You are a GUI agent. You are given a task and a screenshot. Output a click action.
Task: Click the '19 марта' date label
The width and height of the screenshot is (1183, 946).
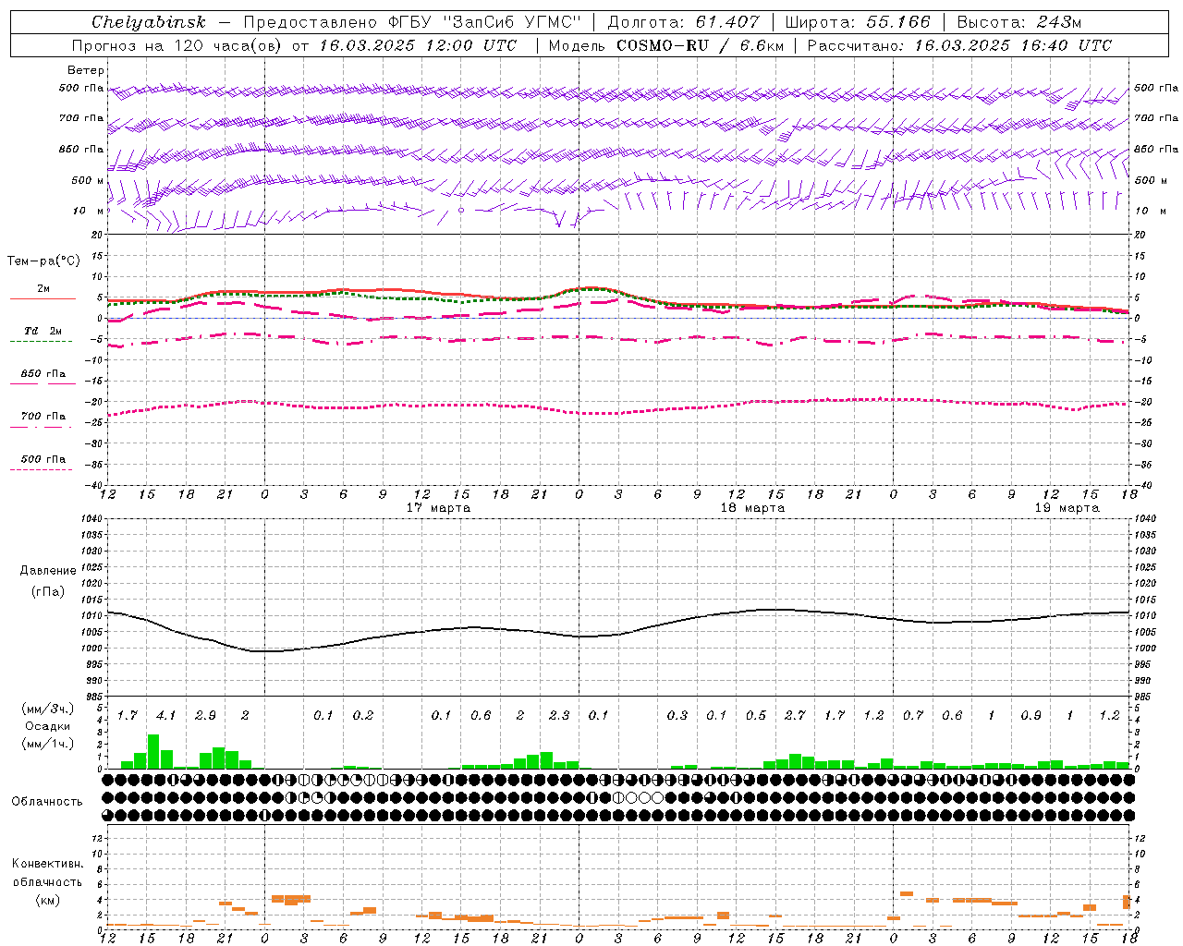coord(1067,508)
